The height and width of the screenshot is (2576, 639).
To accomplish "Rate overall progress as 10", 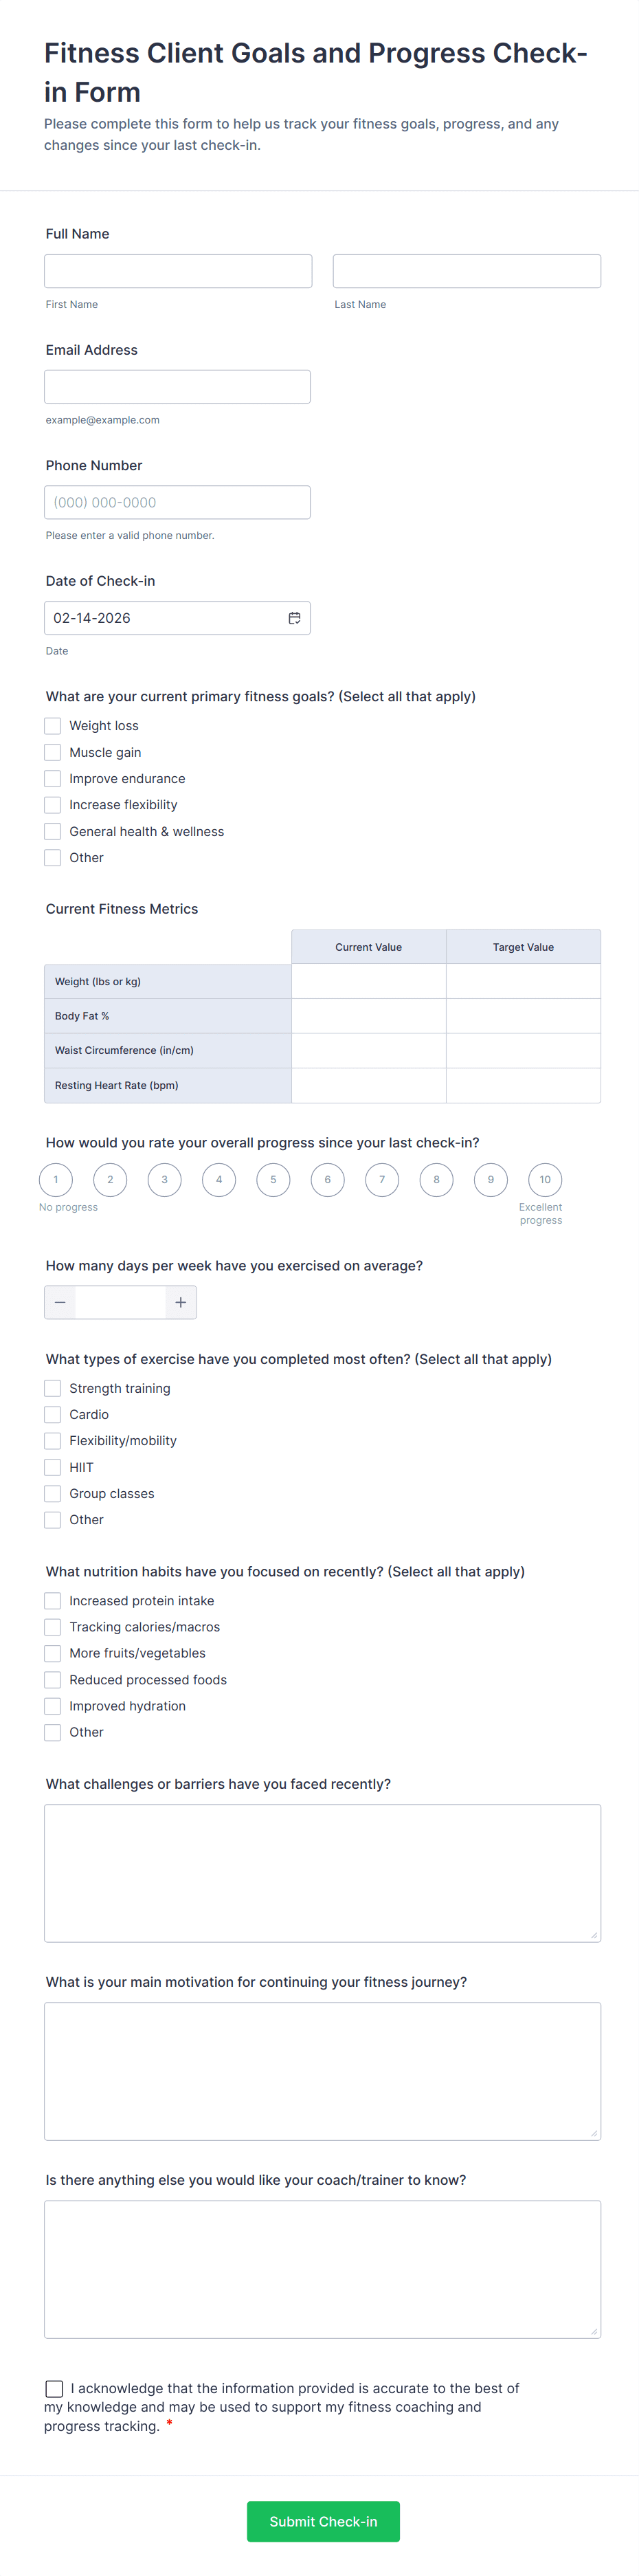I will (x=545, y=1180).
